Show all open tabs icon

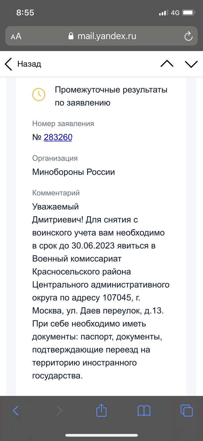click(186, 410)
